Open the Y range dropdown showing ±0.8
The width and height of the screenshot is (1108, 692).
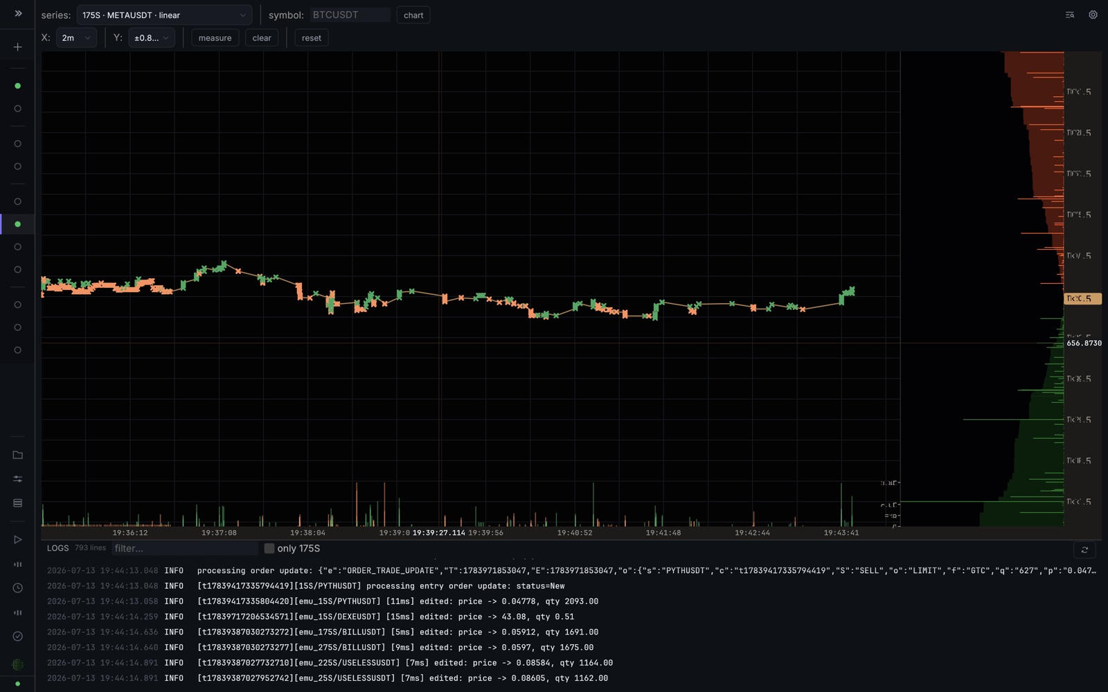point(152,38)
